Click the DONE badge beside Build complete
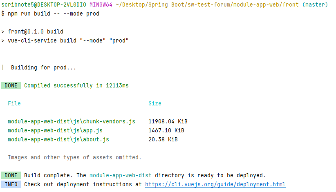 (x=11, y=176)
